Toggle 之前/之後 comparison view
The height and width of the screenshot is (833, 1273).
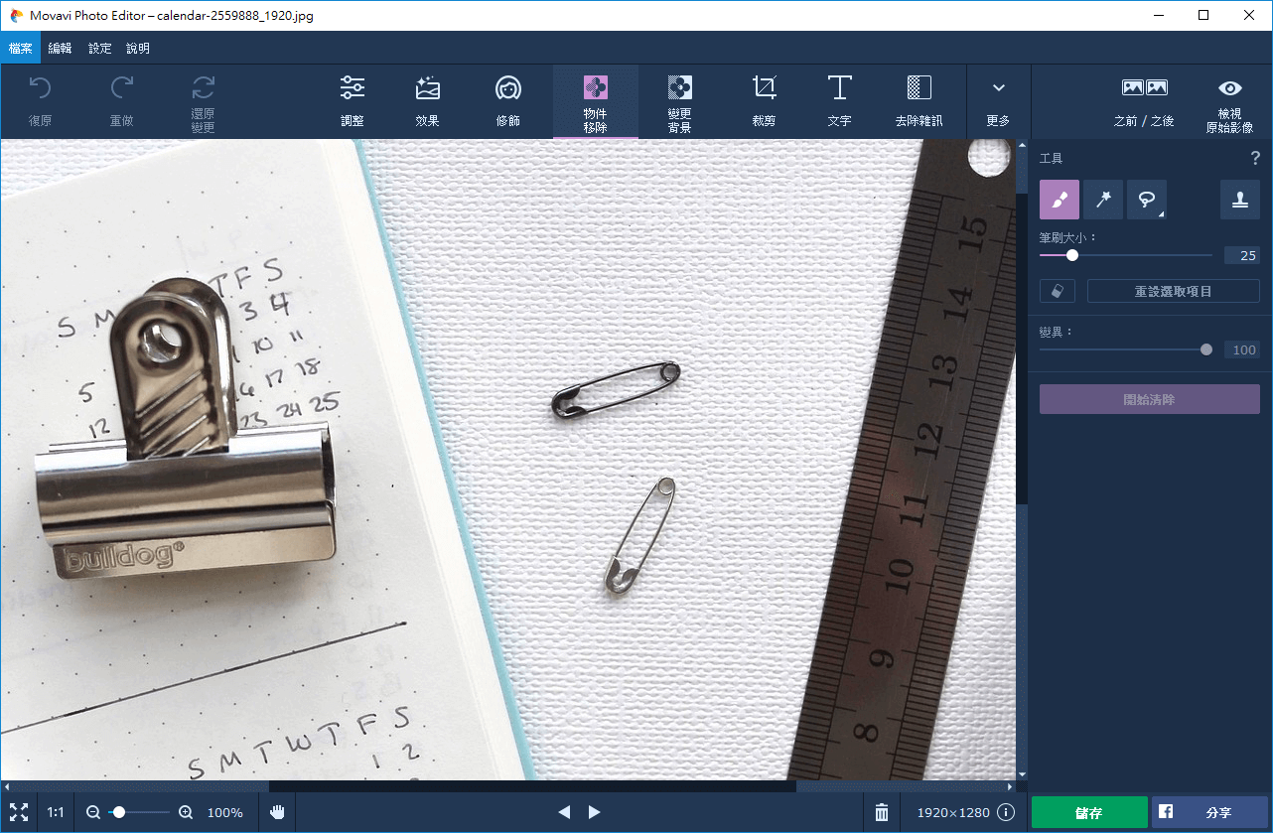click(x=1144, y=101)
